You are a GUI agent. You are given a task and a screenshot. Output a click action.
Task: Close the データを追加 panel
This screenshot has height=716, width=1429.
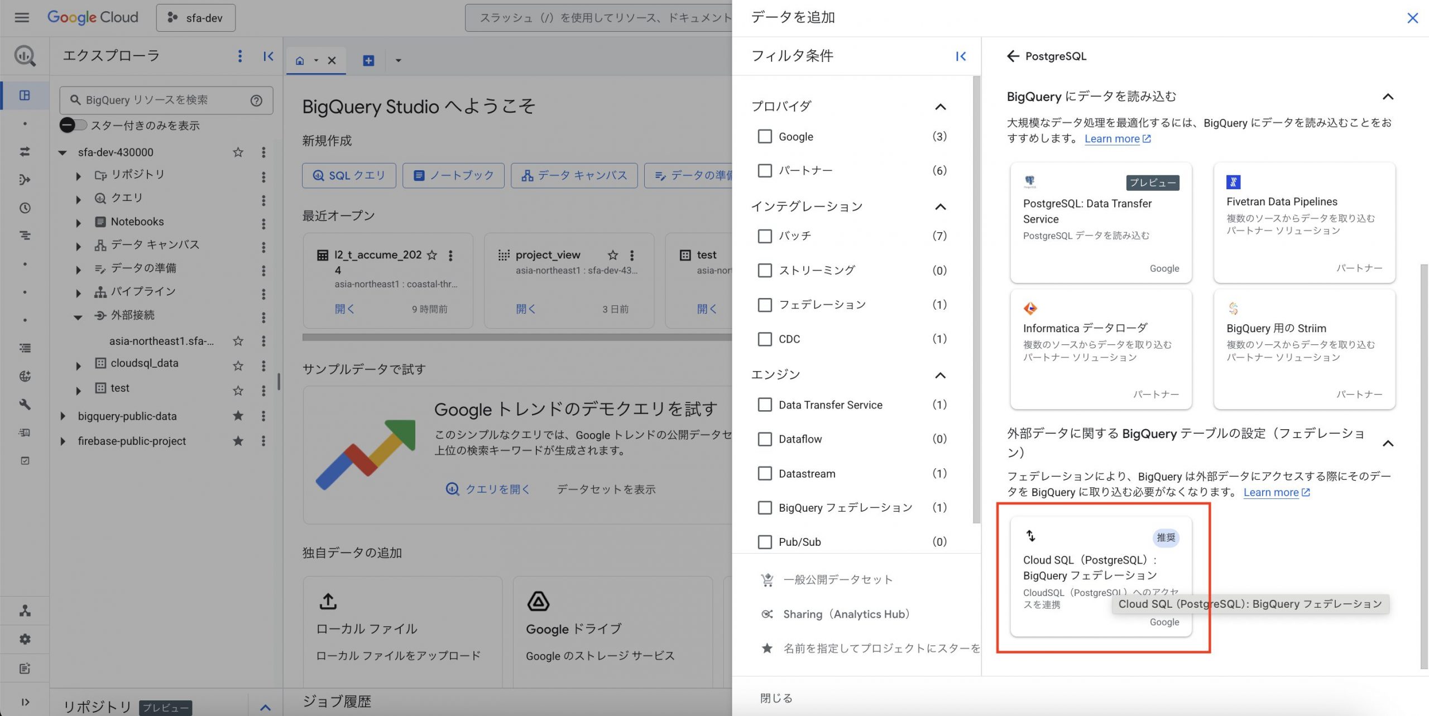pos(1412,18)
